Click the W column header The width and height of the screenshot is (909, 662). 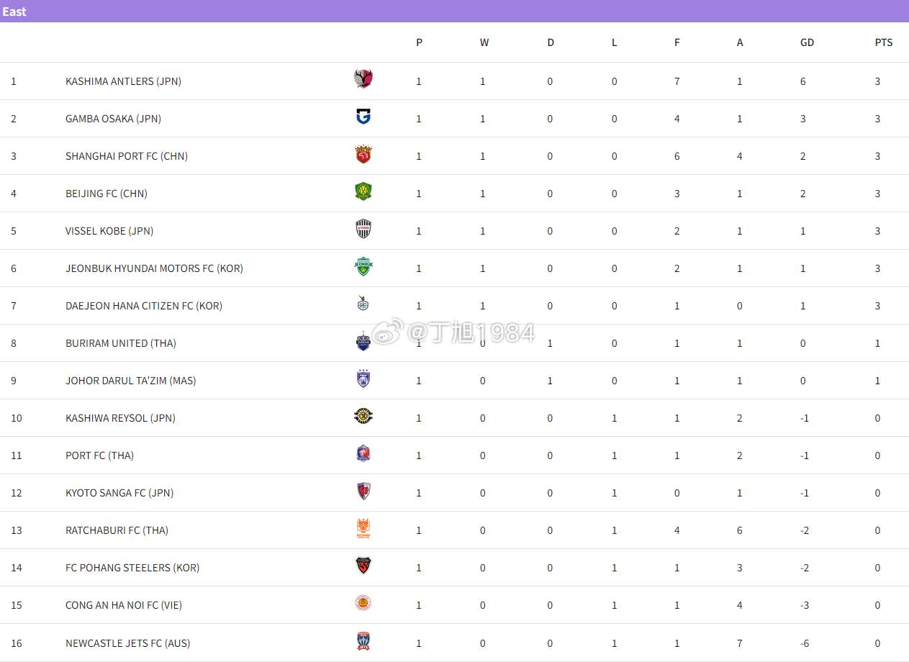click(x=484, y=42)
